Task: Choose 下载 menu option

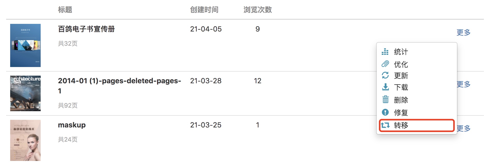Action: coord(401,88)
